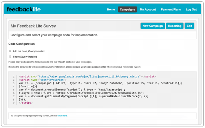
Task: Select 'I do not have jQuery installed'
Action: point(10,51)
